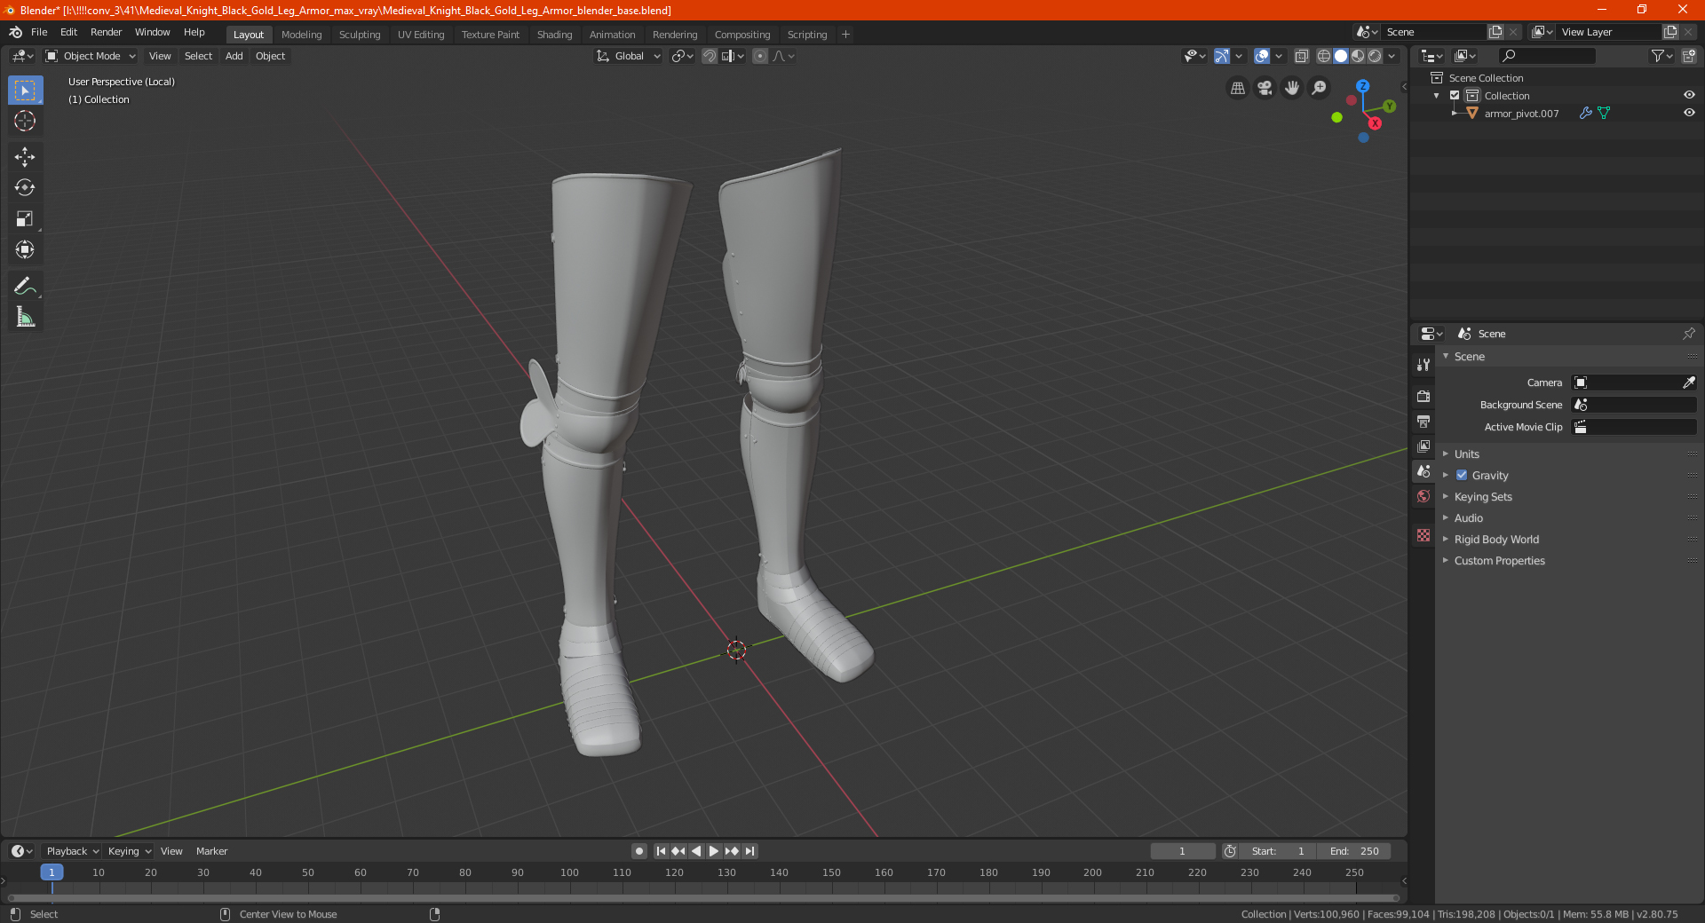Play the animation in reverse
This screenshot has width=1705, height=923.
[696, 851]
